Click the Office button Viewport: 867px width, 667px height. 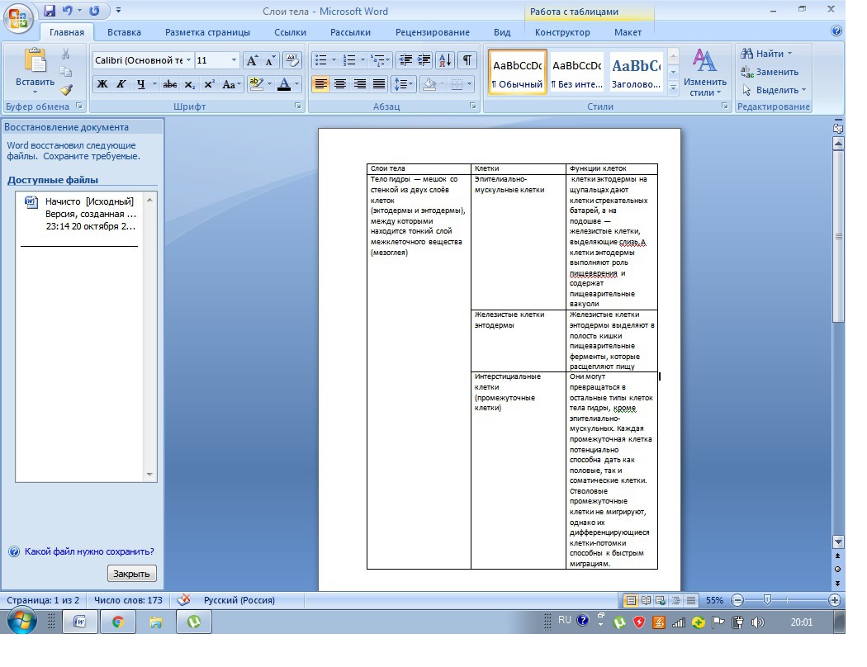[x=17, y=19]
